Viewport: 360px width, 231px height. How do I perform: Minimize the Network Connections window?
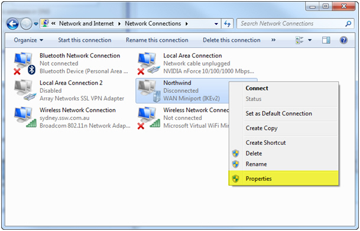313,6
